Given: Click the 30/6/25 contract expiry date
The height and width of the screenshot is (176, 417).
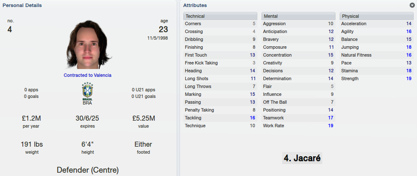Looking at the screenshot, I should (87, 119).
